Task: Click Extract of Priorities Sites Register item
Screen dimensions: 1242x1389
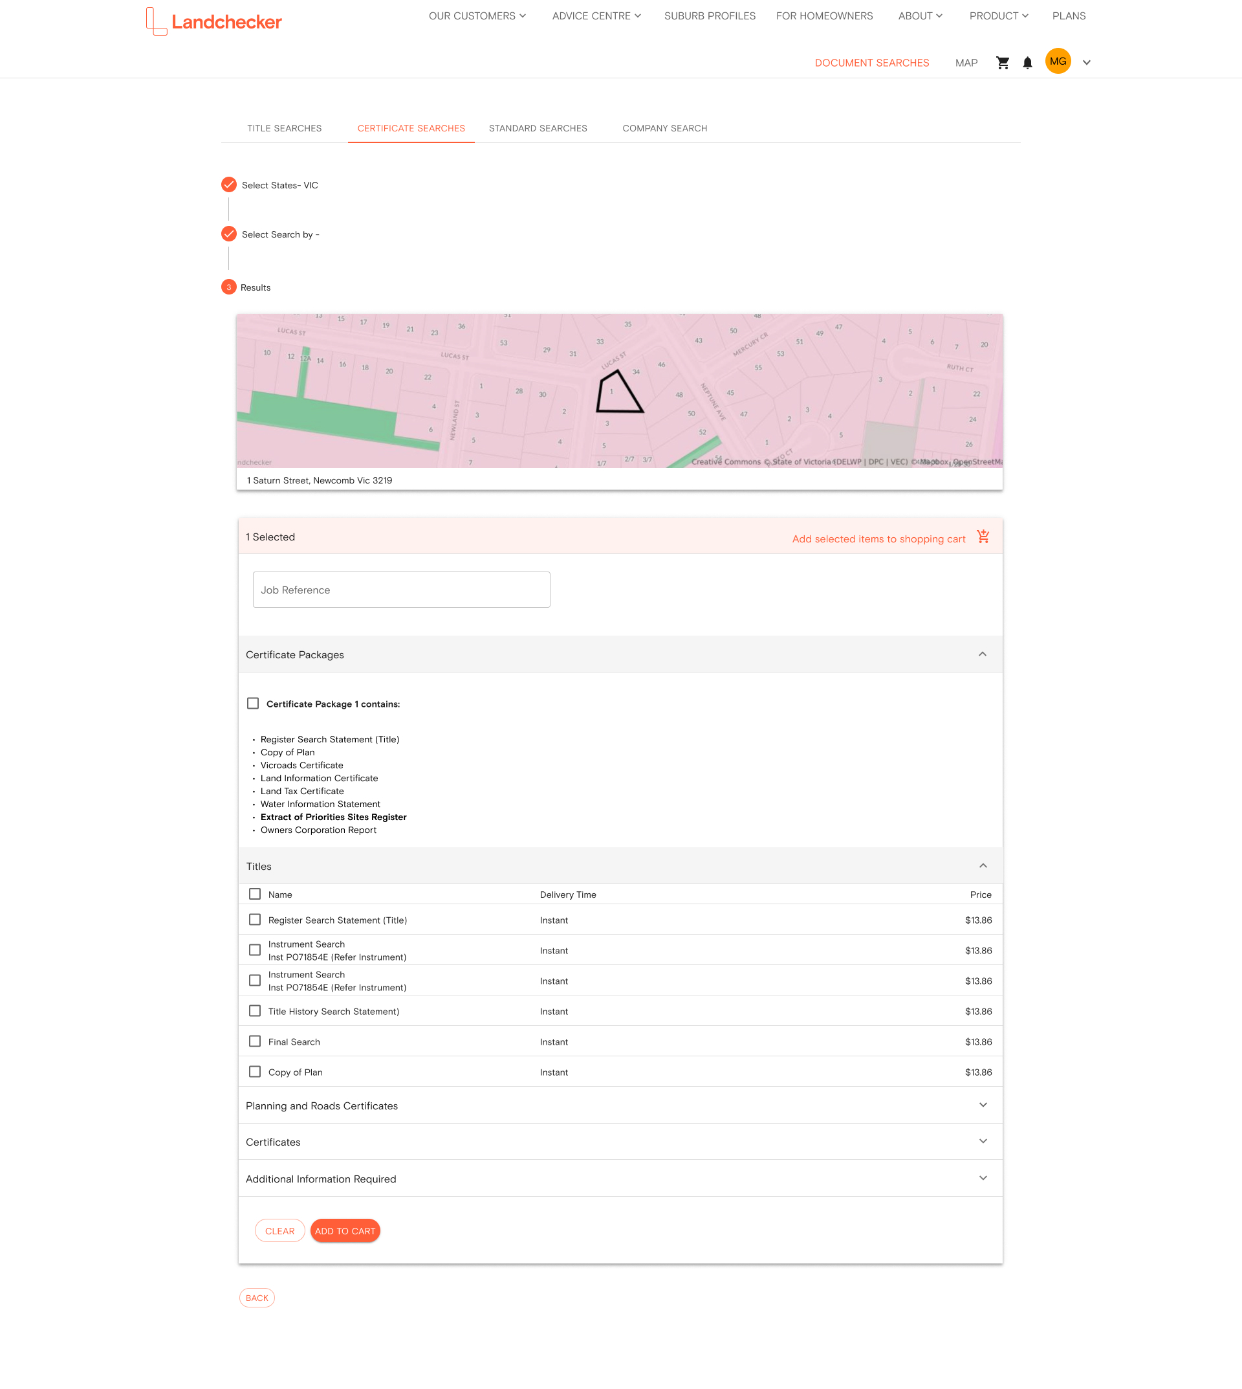Action: pyautogui.click(x=333, y=817)
